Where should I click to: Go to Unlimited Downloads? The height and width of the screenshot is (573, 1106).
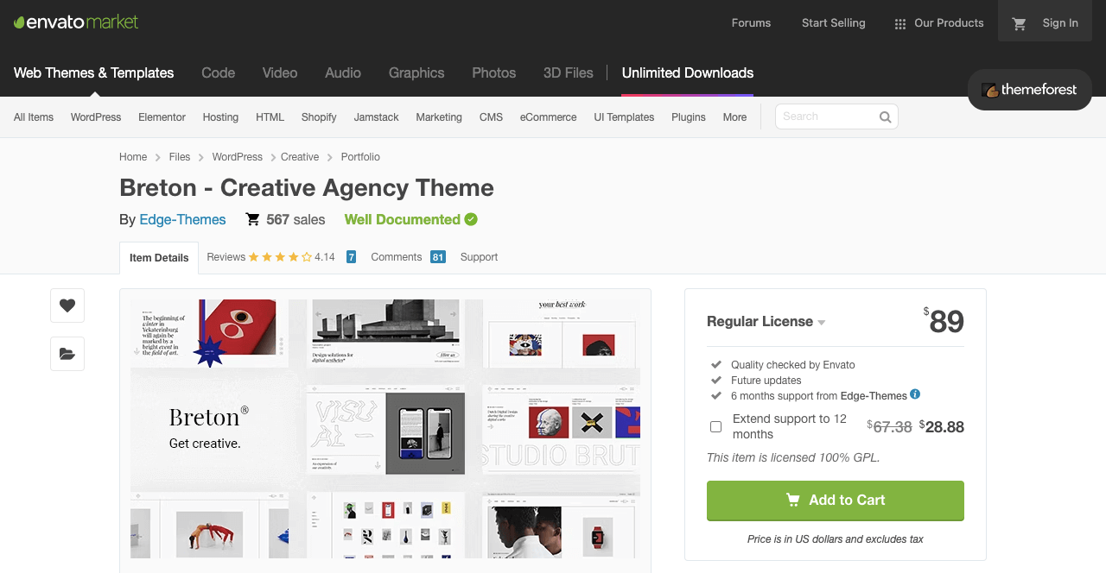click(687, 73)
